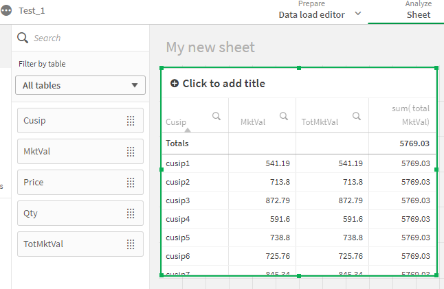Viewport: 444px width, 289px height.
Task: Click the drag handle on TotMktVal field
Action: (x=131, y=244)
